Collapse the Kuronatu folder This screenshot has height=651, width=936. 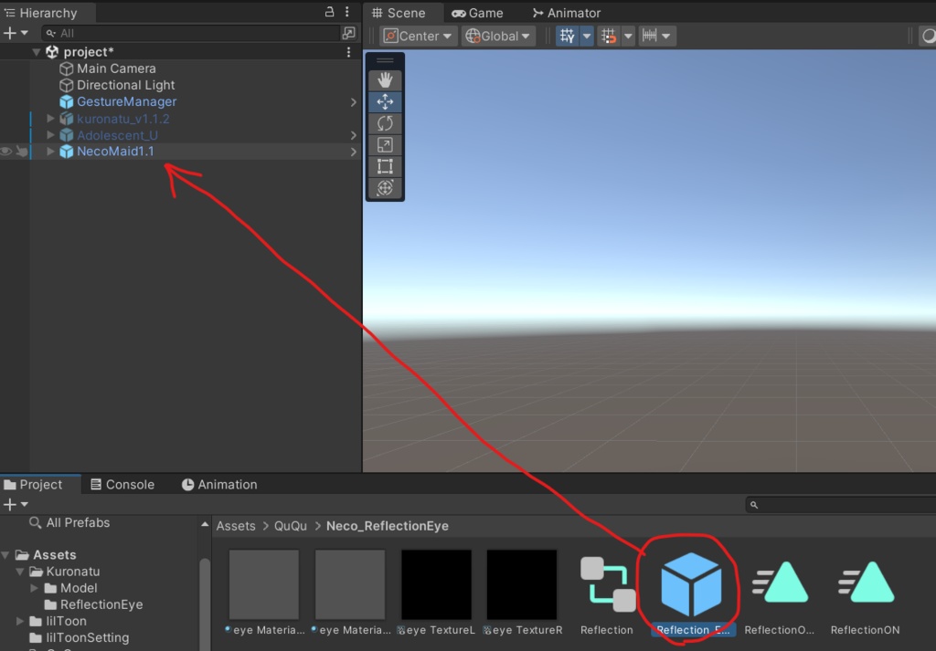tap(20, 572)
